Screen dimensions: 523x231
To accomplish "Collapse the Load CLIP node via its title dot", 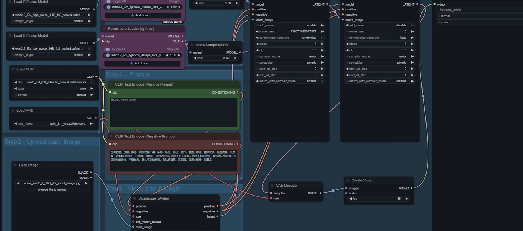I will [x=12, y=69].
